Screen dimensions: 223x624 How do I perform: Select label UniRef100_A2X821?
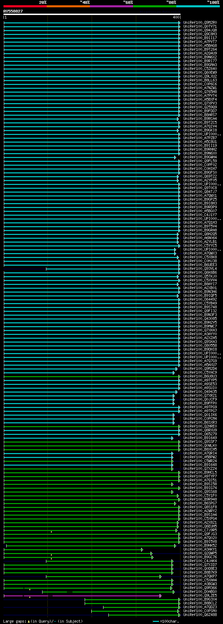(200, 522)
